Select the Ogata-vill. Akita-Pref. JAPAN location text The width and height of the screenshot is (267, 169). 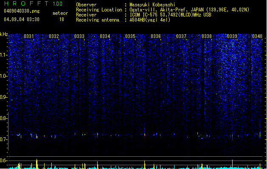click(189, 10)
